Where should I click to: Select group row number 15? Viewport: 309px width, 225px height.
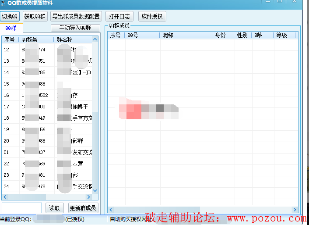coord(47,84)
